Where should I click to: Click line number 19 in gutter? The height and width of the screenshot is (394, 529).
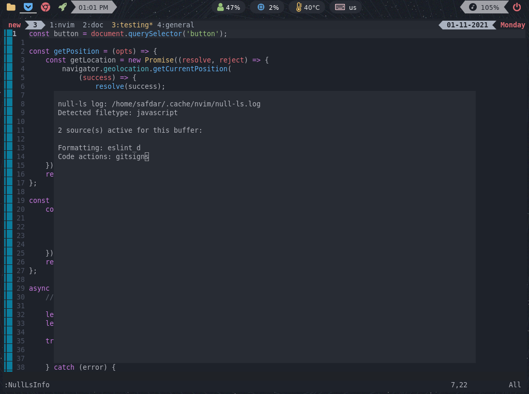(x=21, y=200)
